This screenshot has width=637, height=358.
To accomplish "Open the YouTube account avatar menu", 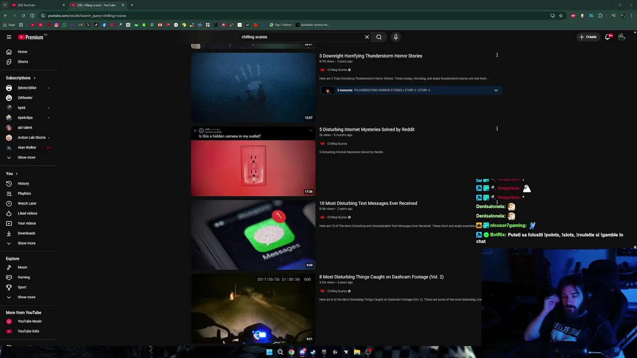I will [622, 37].
